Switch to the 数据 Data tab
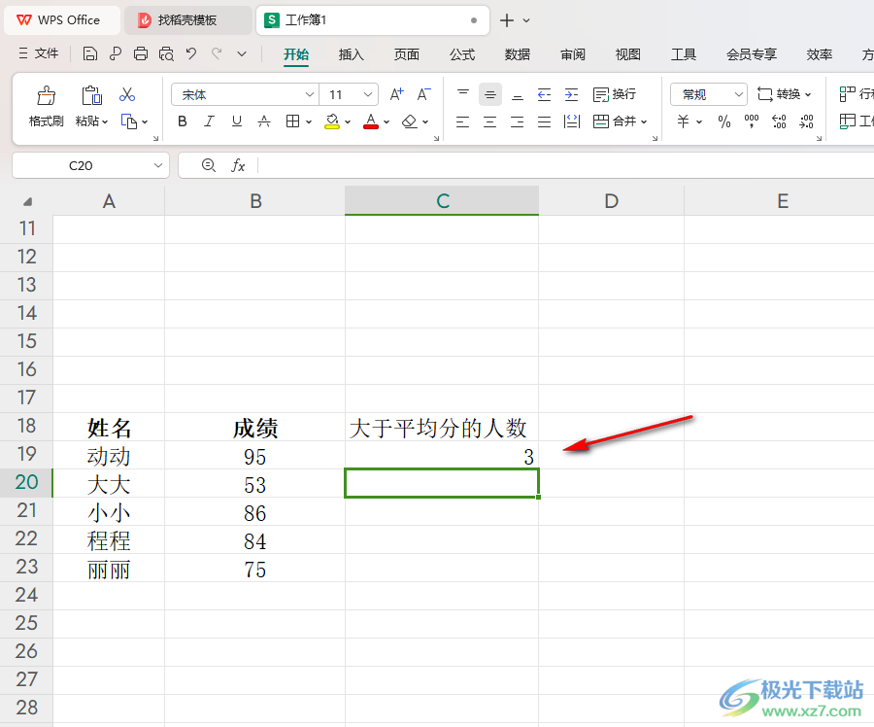874x727 pixels. (x=518, y=54)
